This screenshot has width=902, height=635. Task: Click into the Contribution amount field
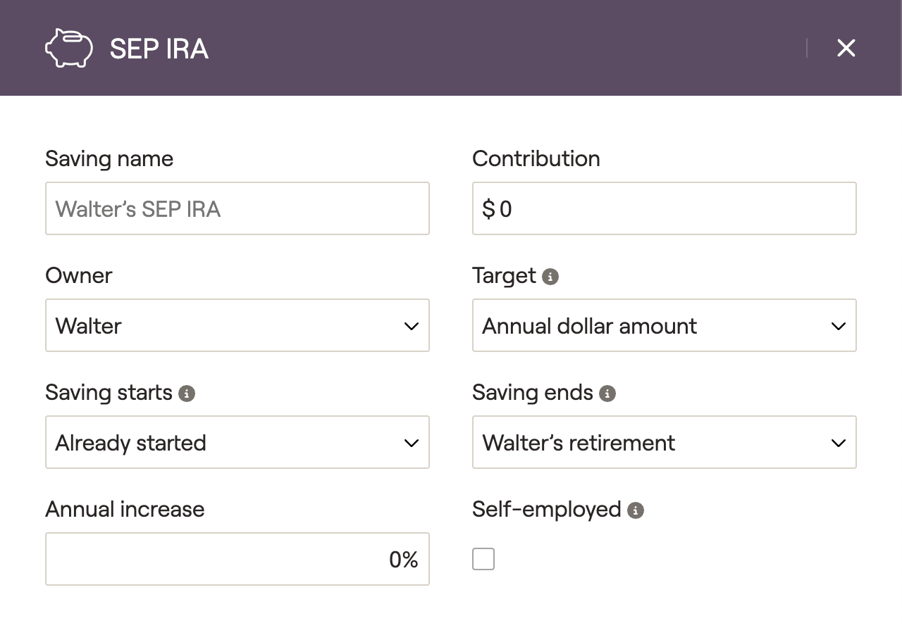pyautogui.click(x=665, y=208)
